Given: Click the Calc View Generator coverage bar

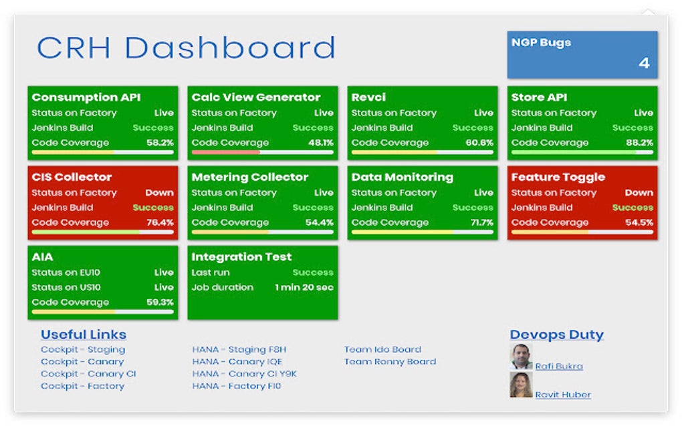Looking at the screenshot, I should click(262, 152).
